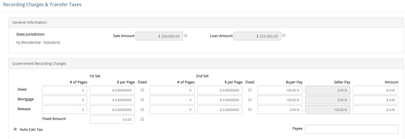
Task: Click the Buyer Pay column heading
Action: pos(294,82)
